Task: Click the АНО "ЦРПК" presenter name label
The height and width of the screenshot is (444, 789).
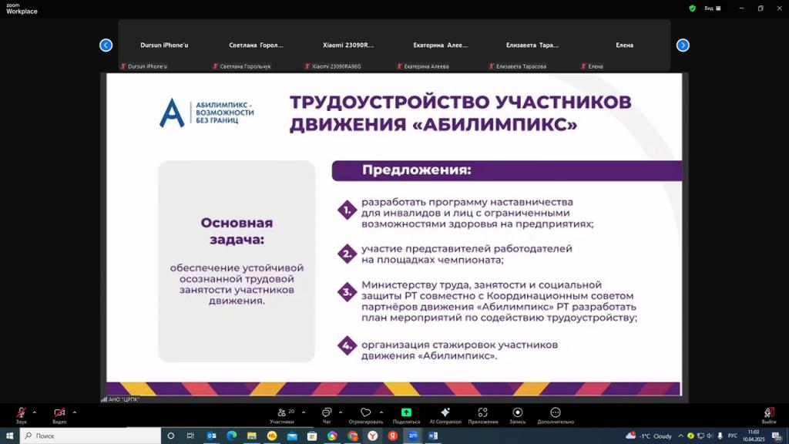Action: (x=124, y=399)
